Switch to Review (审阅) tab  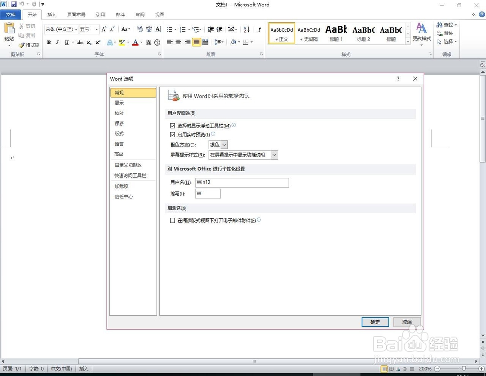(x=140, y=15)
